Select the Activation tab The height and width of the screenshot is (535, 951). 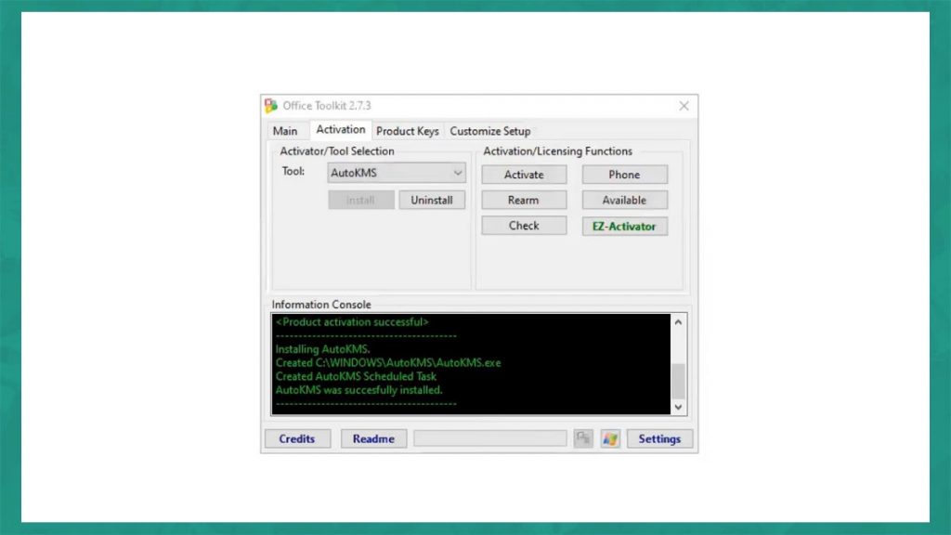click(x=340, y=129)
